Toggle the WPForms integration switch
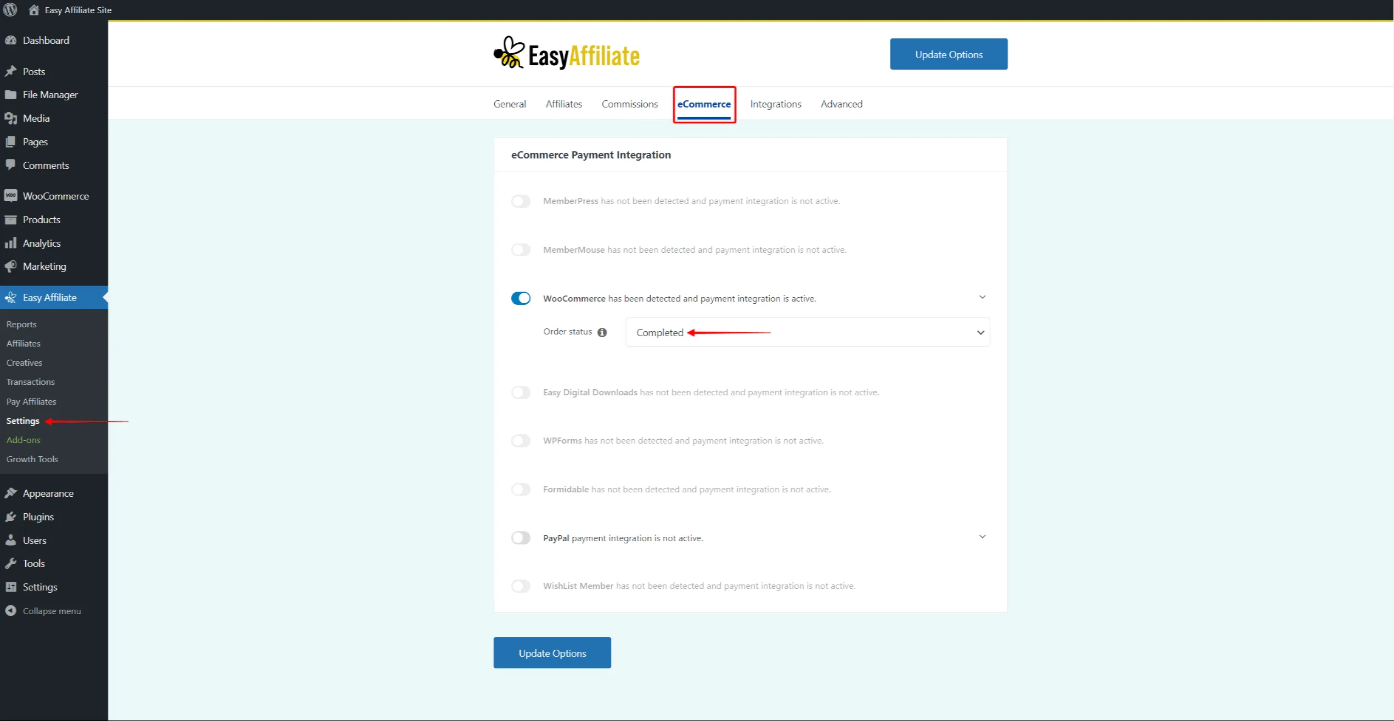This screenshot has width=1394, height=721. [x=521, y=441]
